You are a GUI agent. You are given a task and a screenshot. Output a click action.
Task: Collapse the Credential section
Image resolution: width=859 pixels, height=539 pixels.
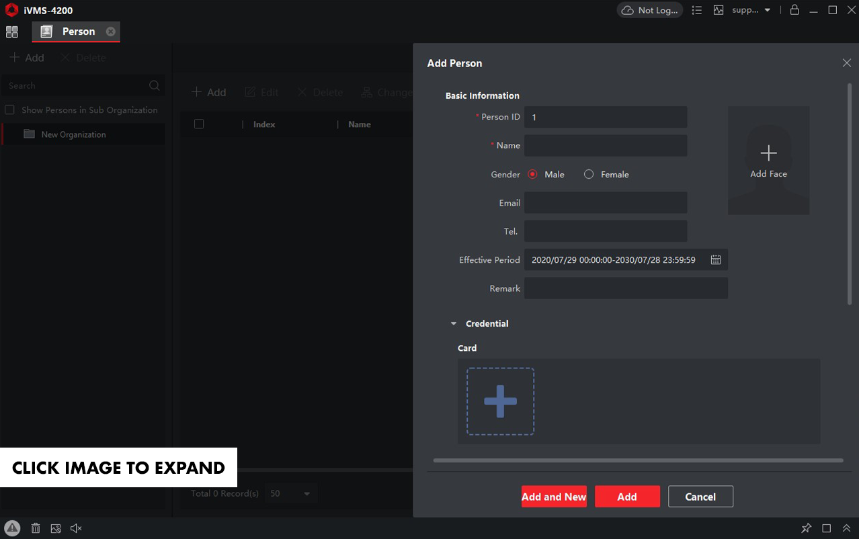click(454, 324)
